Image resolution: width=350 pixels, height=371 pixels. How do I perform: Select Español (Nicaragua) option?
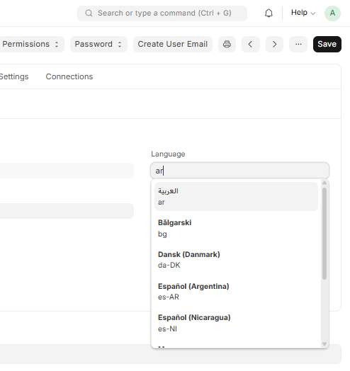[236, 323]
